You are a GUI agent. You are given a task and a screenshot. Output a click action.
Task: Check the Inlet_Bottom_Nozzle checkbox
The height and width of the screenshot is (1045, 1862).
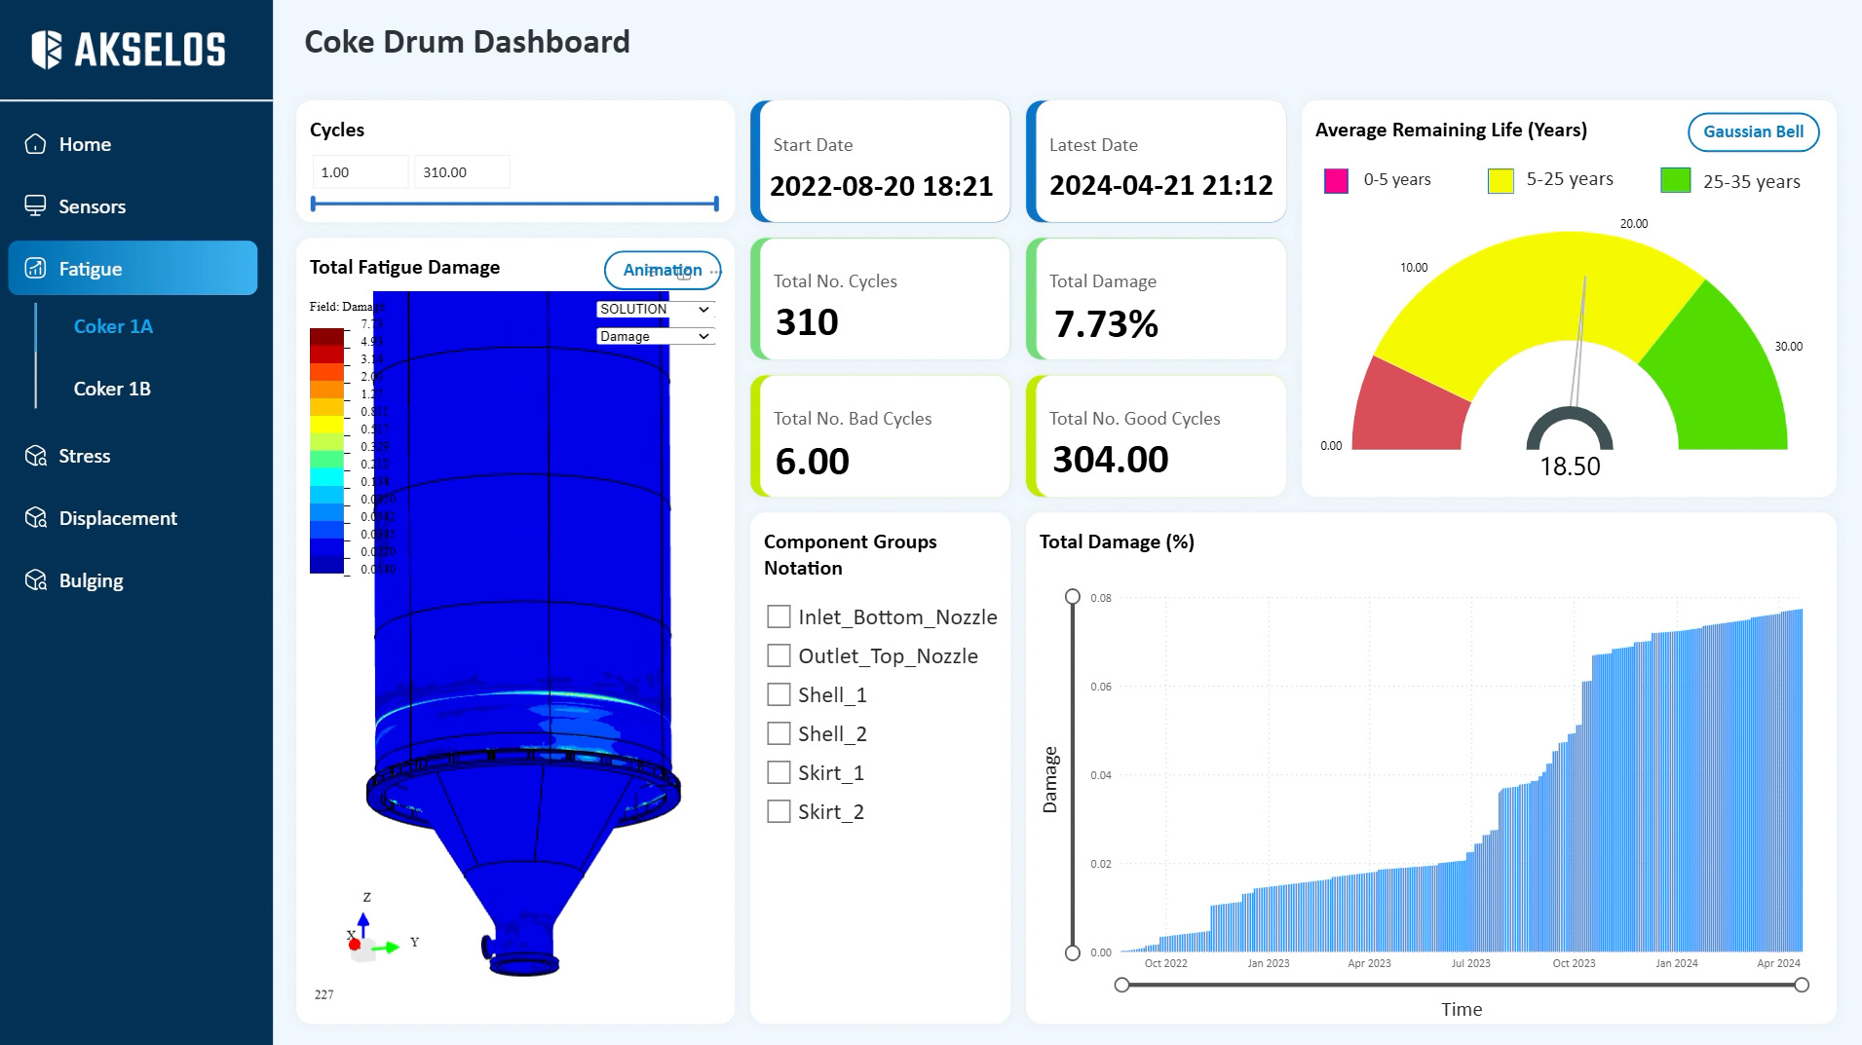coord(779,616)
